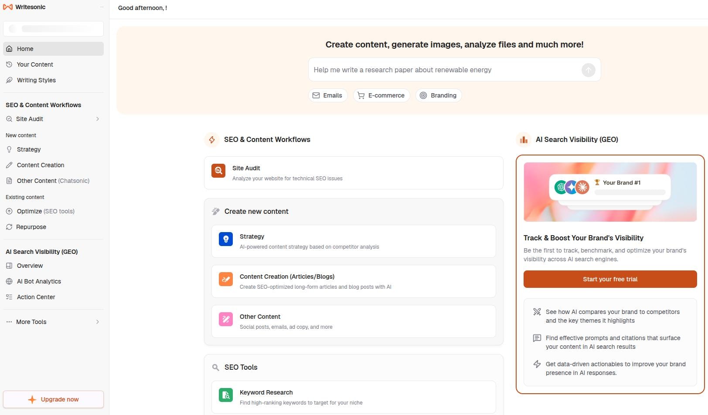This screenshot has width=708, height=415.
Task: Click the Your Brand #1 preview image
Action: [610, 192]
